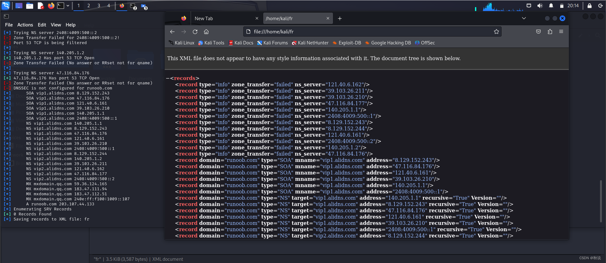Viewport: 606px width, 263px height.
Task: Switch to workspace 1
Action: (x=79, y=5)
